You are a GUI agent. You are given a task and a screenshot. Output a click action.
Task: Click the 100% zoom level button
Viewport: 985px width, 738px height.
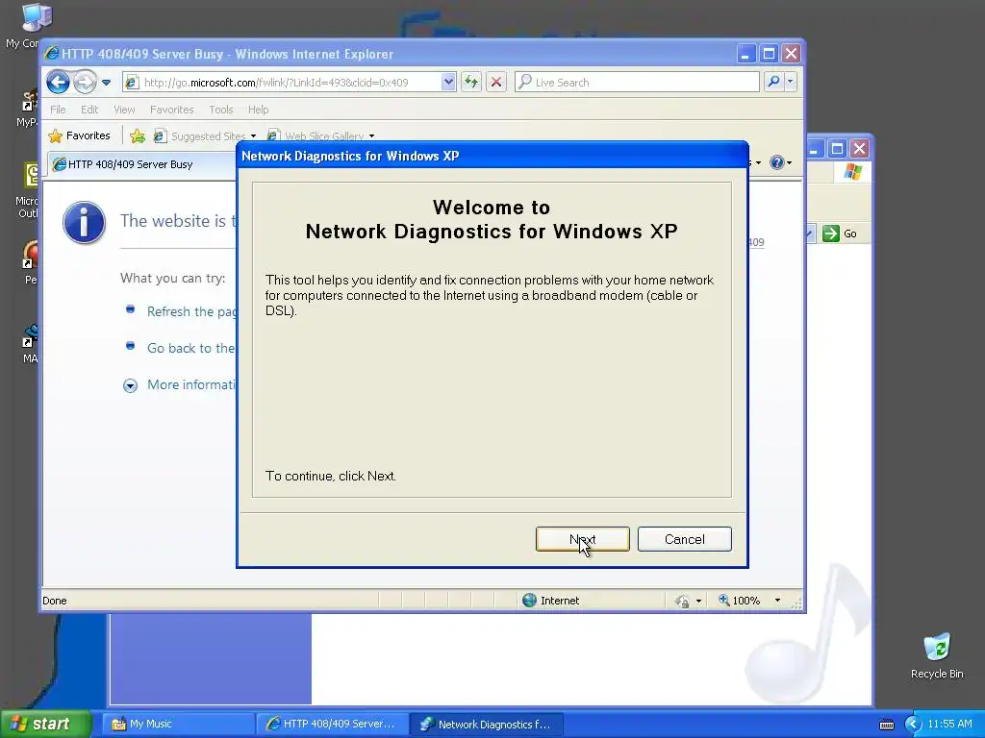tap(740, 601)
